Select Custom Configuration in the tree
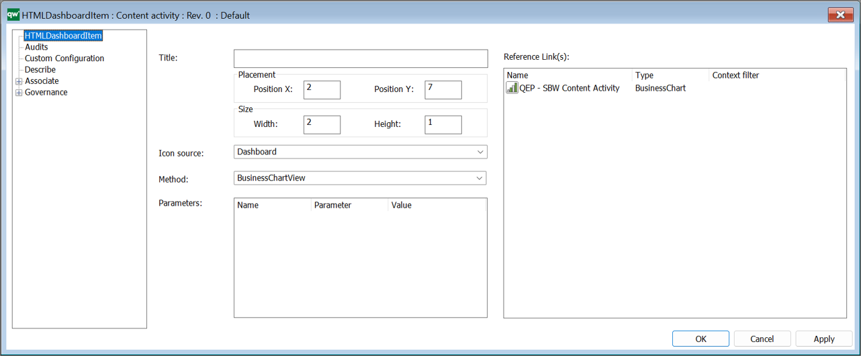This screenshot has height=356, width=861. pos(64,58)
